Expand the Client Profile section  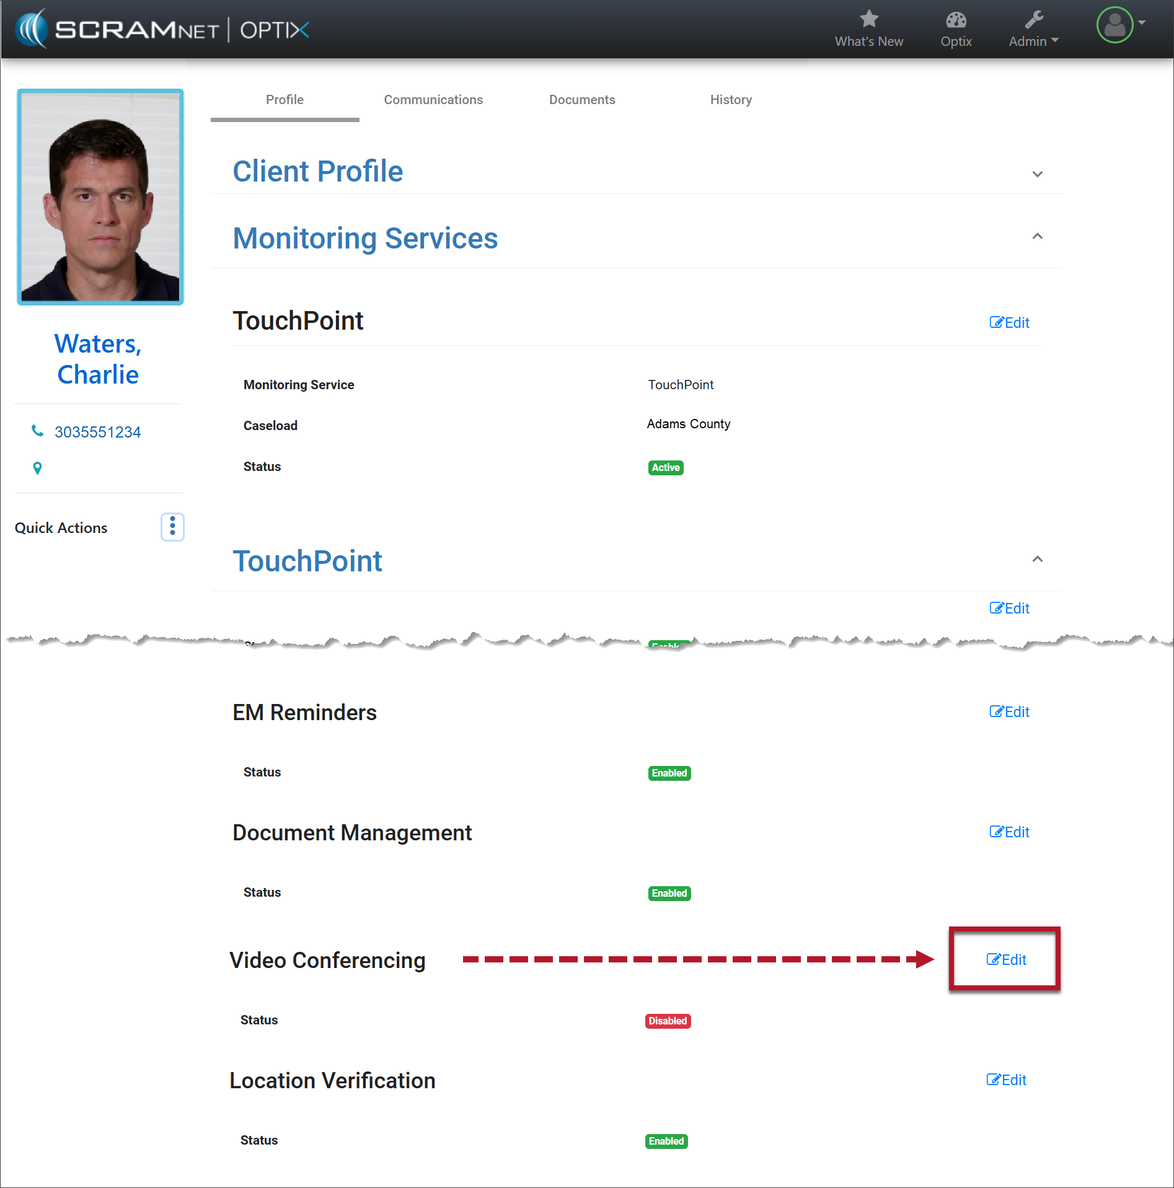point(1037,174)
